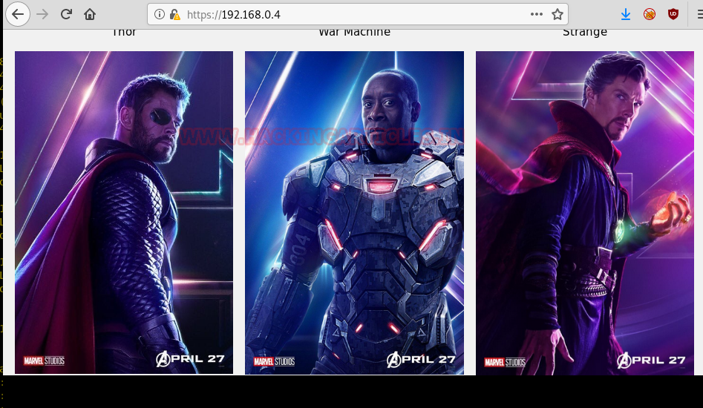Open the browser home page

point(90,14)
